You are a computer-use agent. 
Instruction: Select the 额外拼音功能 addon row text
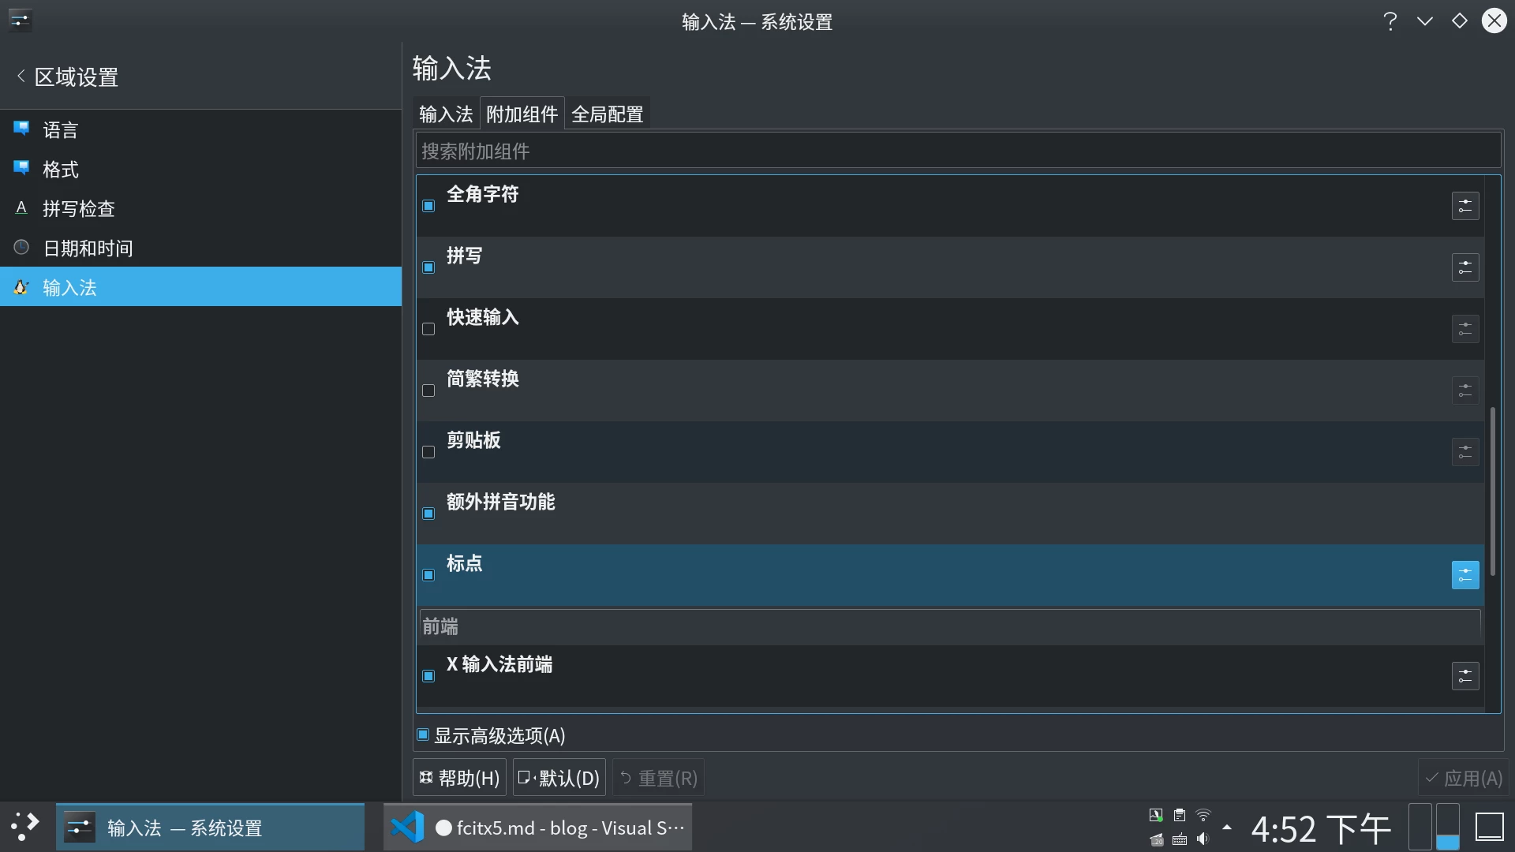point(501,502)
